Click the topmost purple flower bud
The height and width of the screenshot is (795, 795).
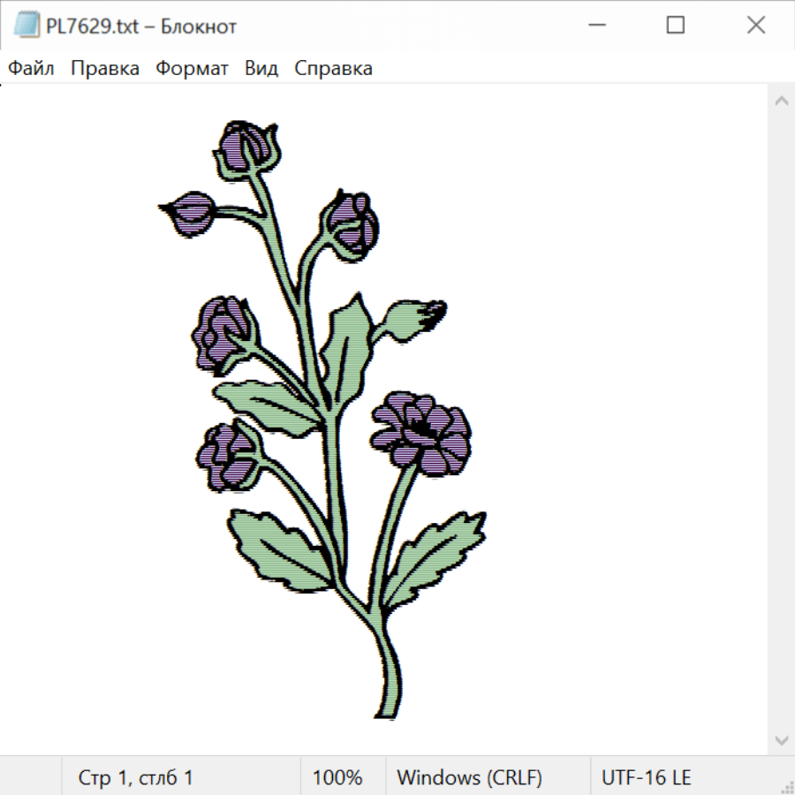pos(246,147)
